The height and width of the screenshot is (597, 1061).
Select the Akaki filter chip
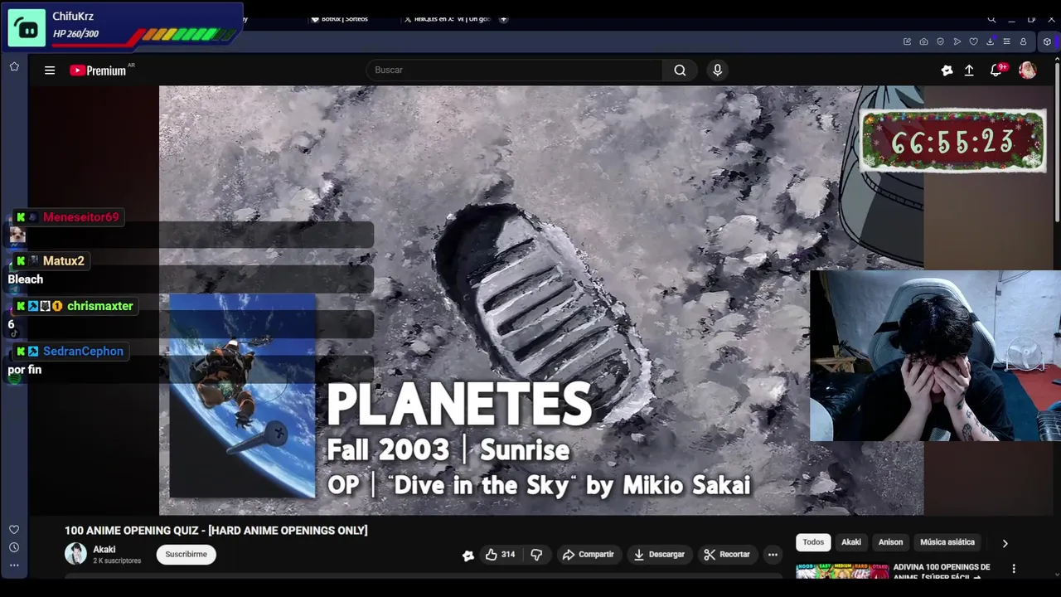click(851, 542)
